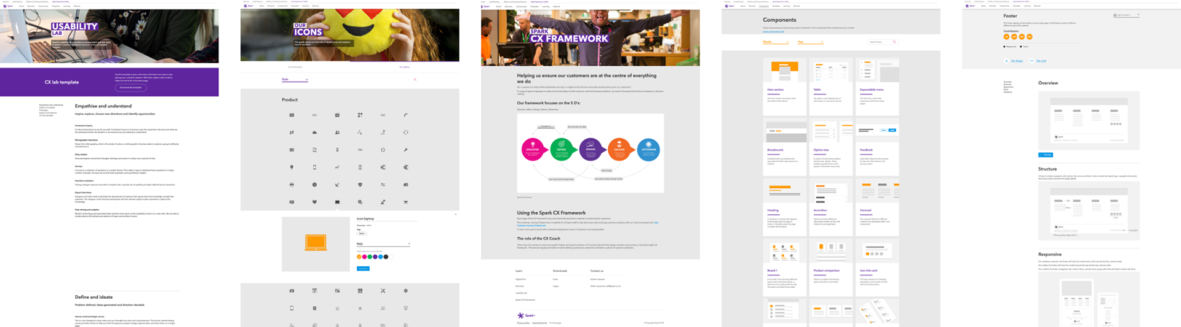Image resolution: width=1181 pixels, height=327 pixels.
Task: Select the cloud icon in Product grid
Action: (314, 133)
